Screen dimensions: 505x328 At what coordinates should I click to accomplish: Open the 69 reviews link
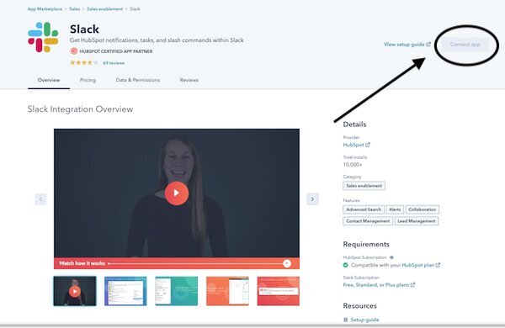114,63
